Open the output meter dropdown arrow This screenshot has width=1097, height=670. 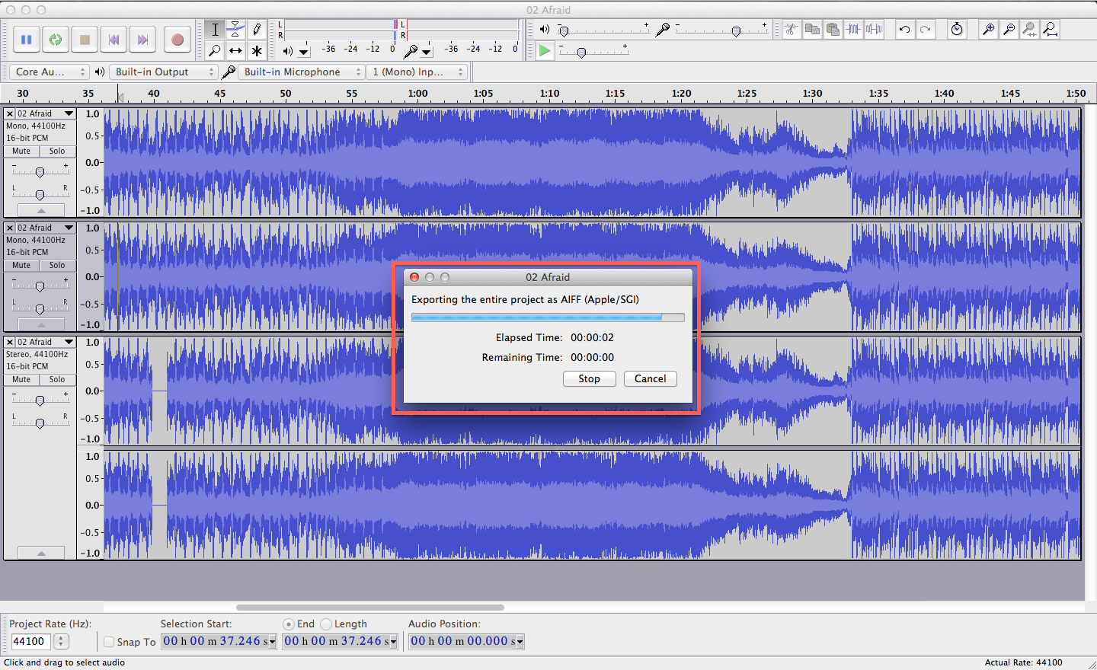[304, 52]
